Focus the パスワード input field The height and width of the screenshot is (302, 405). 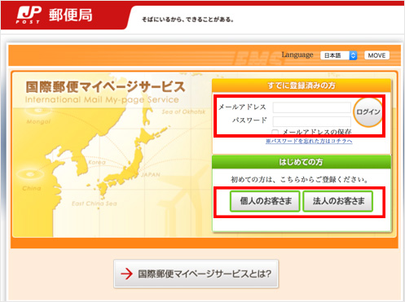click(x=311, y=121)
